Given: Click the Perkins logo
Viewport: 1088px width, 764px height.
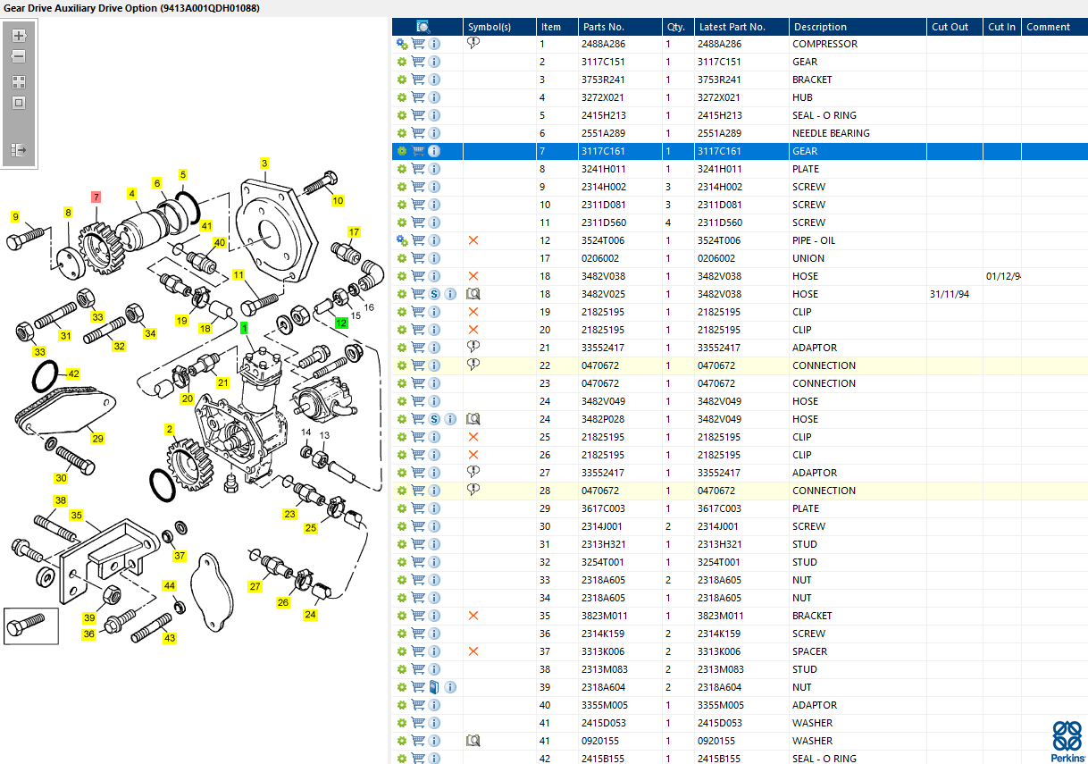Looking at the screenshot, I should point(1068,741).
